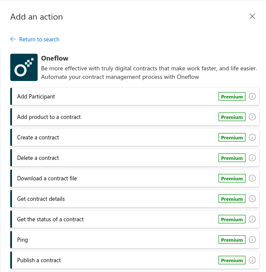
Task: Click Premium badge on Add product to a contract
Action: click(x=232, y=117)
